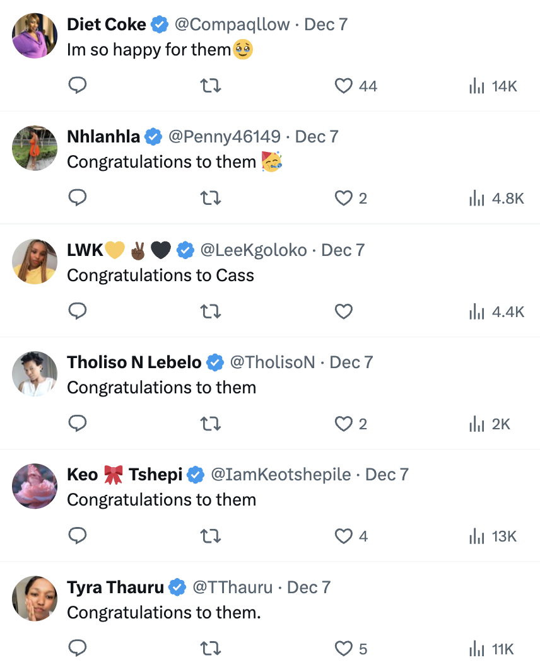Viewport: 540px width, 672px height.
Task: Reply to Diet Coke's tweet
Action: [x=77, y=86]
